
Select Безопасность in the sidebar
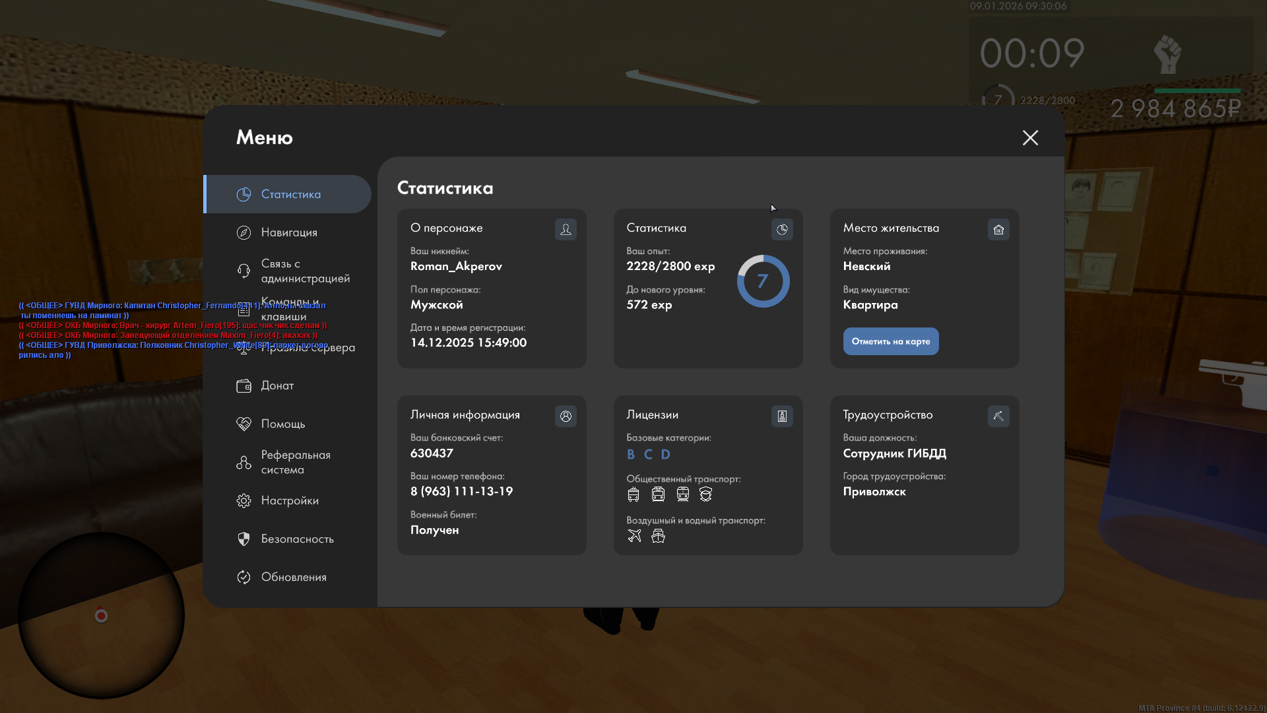[297, 539]
